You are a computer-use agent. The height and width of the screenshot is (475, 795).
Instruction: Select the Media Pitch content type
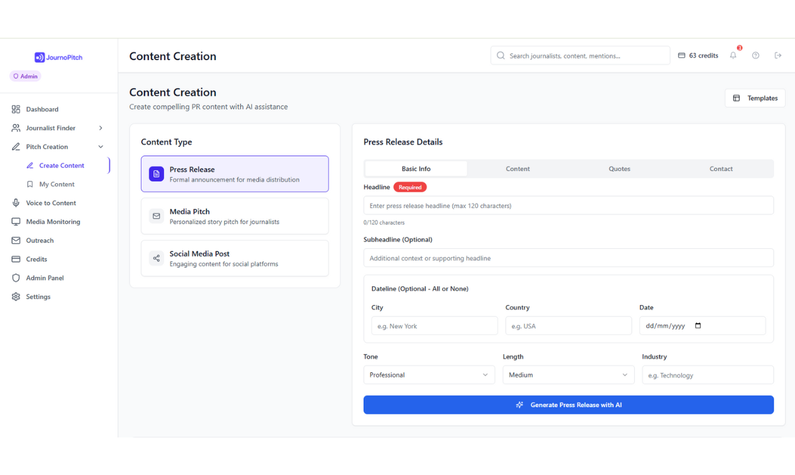234,216
